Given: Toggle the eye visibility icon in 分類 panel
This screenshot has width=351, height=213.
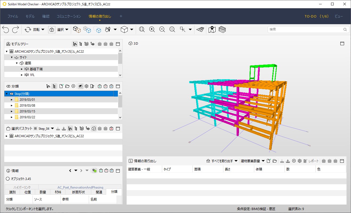Looking at the screenshot, I should coord(80,86).
